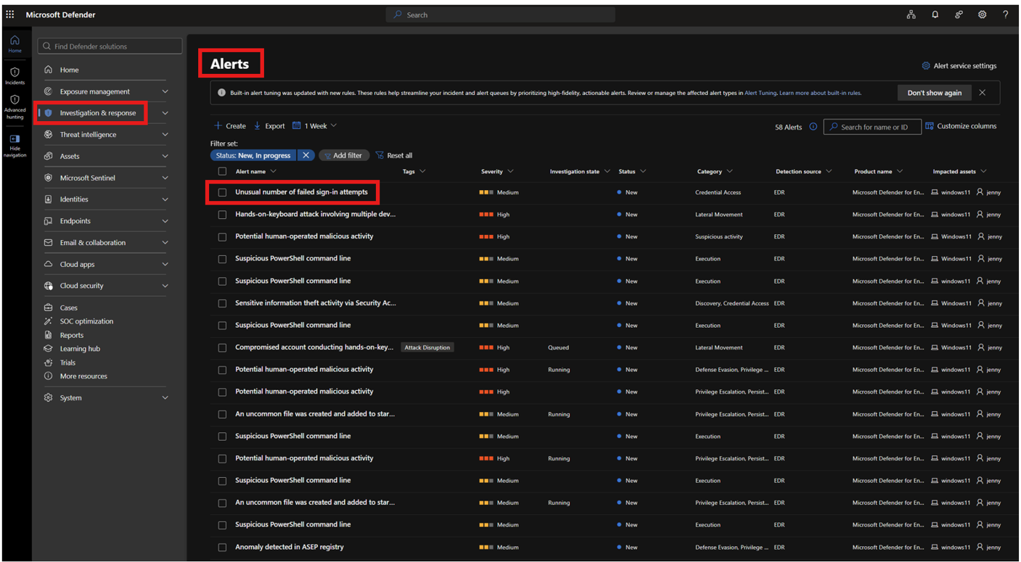Screen dimensions: 1021x562
Task: Open the organization network icon in top bar
Action: pyautogui.click(x=911, y=15)
